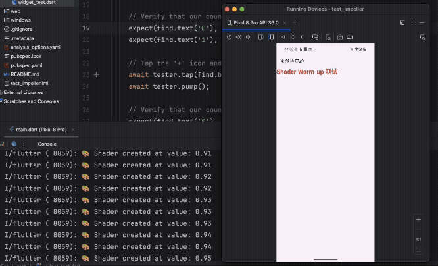Select widget_test.dart in project tree

[34, 3]
